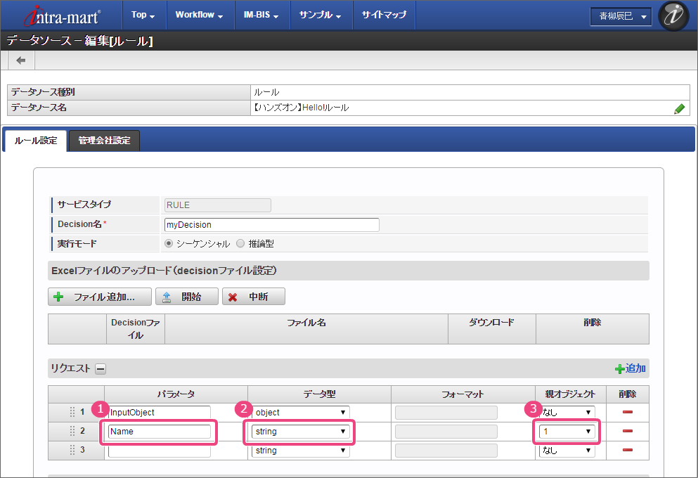Click the 開始 upload button

[186, 297]
